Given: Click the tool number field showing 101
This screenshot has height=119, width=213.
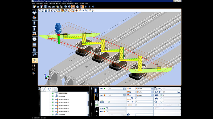Looking at the screenshot, I should (170, 92).
